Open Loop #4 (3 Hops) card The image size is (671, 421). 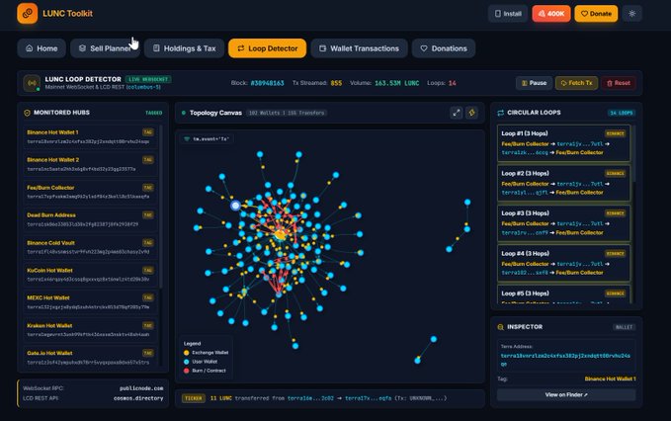pos(563,263)
